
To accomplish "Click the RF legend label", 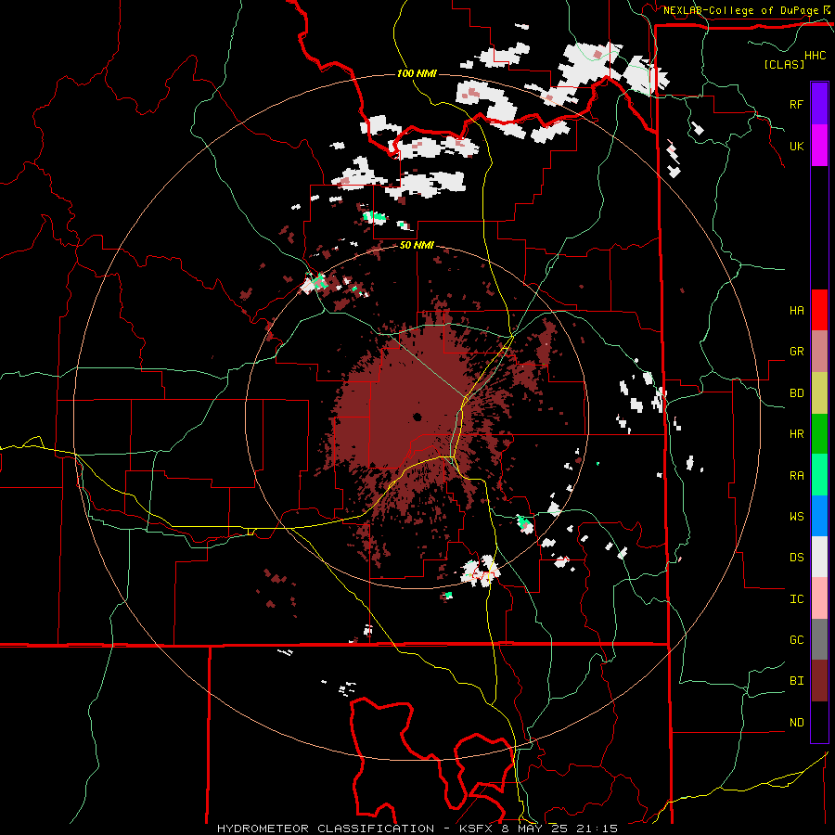I will [796, 104].
